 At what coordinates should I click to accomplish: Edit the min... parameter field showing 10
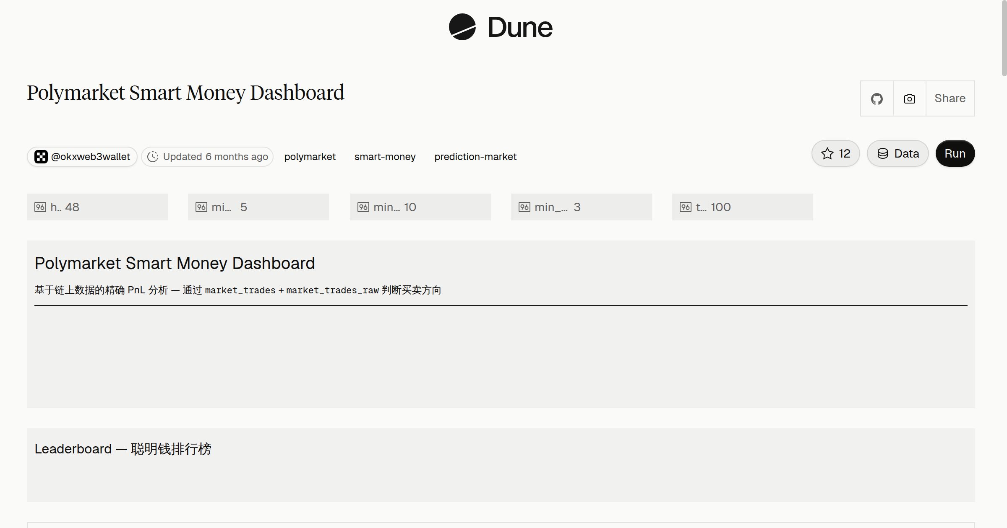click(420, 207)
